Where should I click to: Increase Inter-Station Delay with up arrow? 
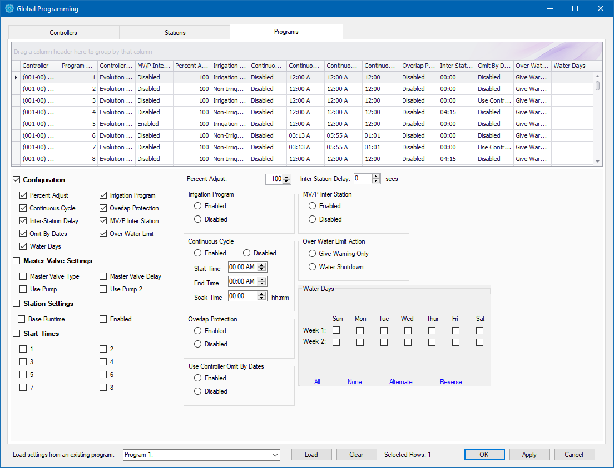point(376,177)
